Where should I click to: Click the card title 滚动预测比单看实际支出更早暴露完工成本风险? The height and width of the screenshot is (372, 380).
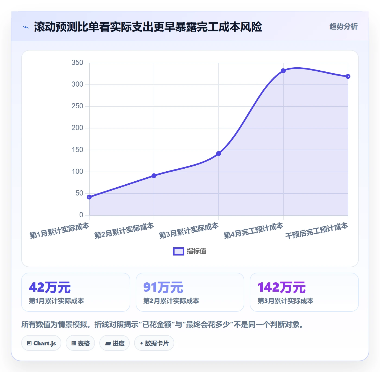point(148,27)
